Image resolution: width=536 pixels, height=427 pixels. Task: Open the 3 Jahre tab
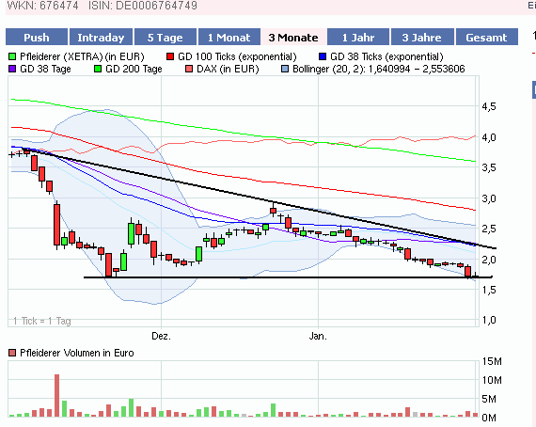pyautogui.click(x=422, y=37)
